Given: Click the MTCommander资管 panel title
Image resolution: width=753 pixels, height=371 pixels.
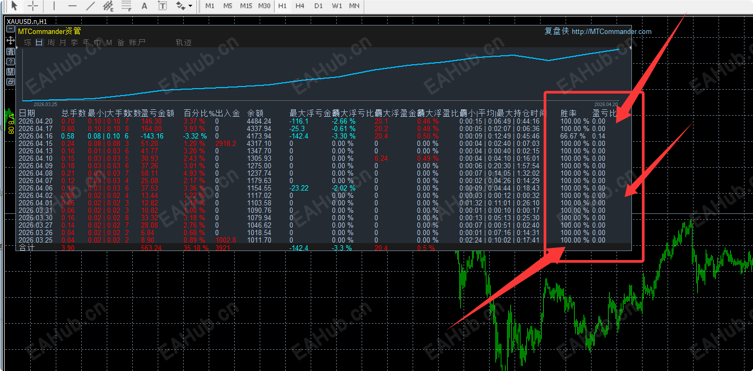Looking at the screenshot, I should pos(49,31).
